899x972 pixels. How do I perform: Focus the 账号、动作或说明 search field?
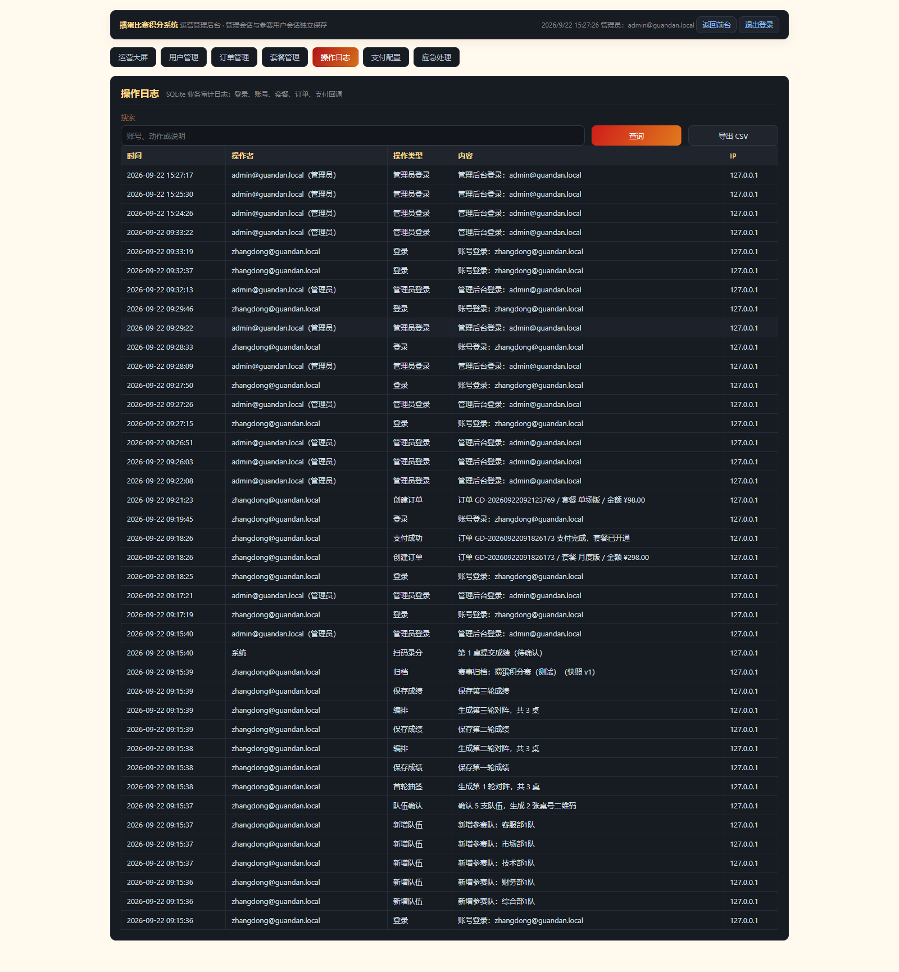point(353,135)
